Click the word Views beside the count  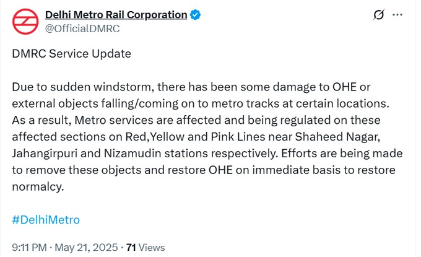coord(152,247)
